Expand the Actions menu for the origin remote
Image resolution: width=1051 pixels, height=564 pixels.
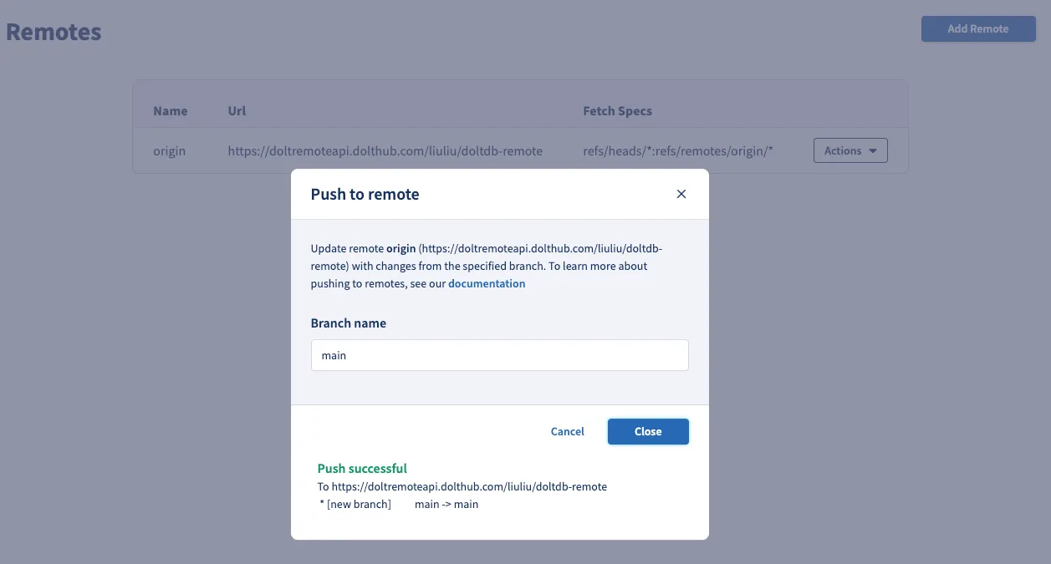click(x=849, y=150)
